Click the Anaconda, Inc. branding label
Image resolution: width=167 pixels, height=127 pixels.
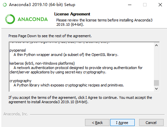point(16,114)
